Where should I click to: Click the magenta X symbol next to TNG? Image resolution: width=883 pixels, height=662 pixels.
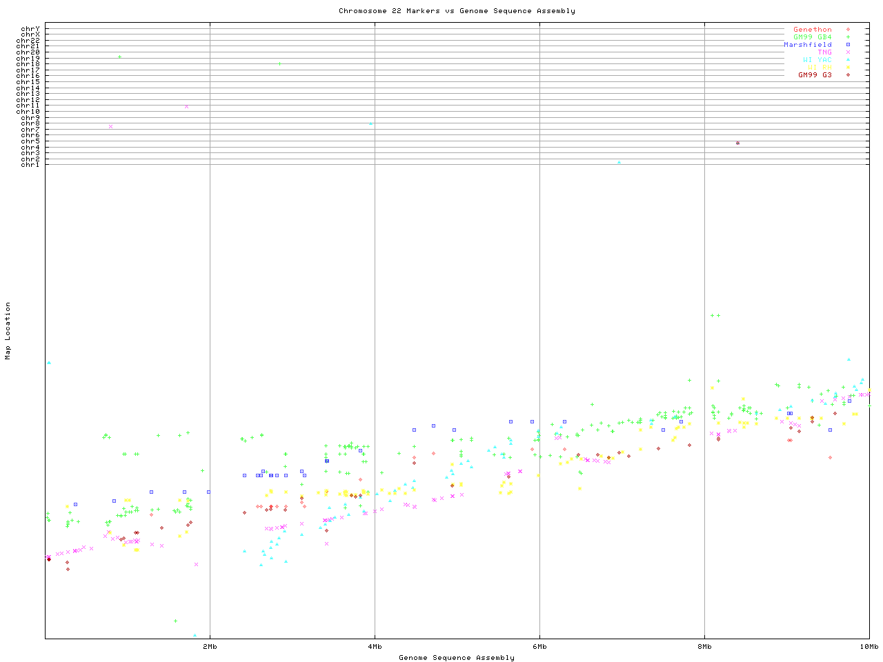(x=848, y=52)
